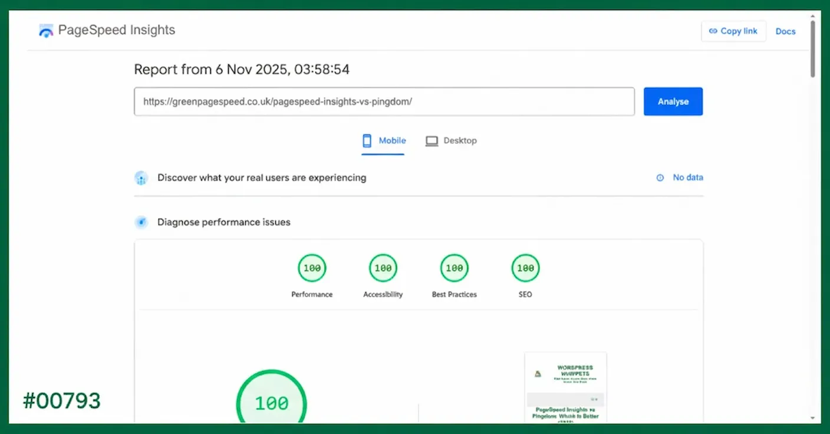The image size is (830, 434).
Task: Click the PageSpeed Insights logo icon
Action: (x=46, y=31)
